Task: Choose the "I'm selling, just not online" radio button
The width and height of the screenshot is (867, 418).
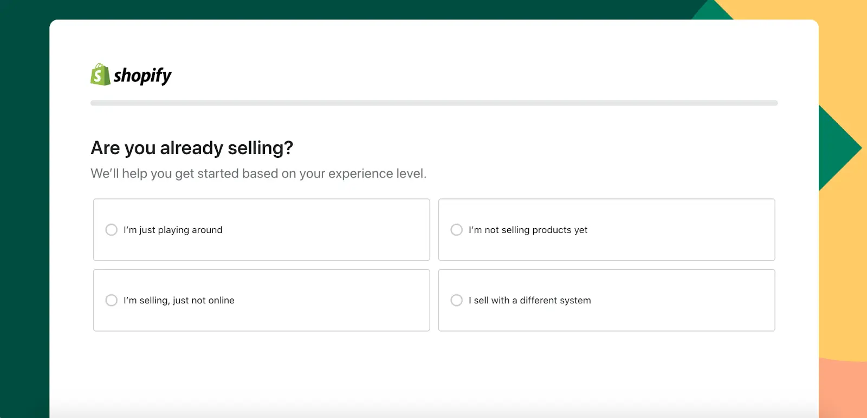Action: (x=112, y=300)
